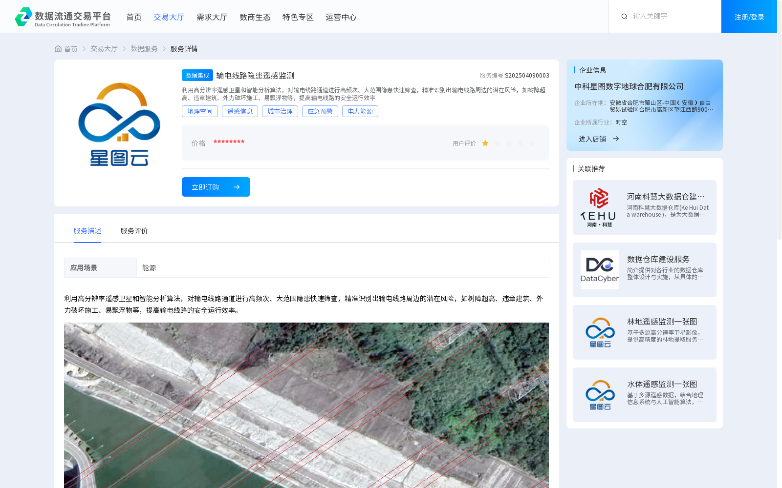
Task: Open 首页 in the top navigation
Action: [134, 17]
